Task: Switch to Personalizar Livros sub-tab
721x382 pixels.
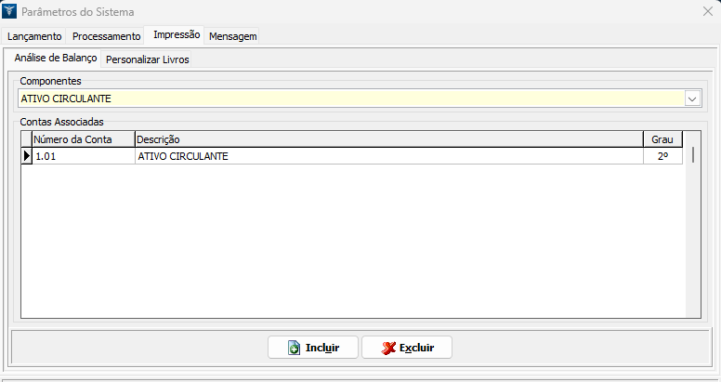Action: [148, 59]
